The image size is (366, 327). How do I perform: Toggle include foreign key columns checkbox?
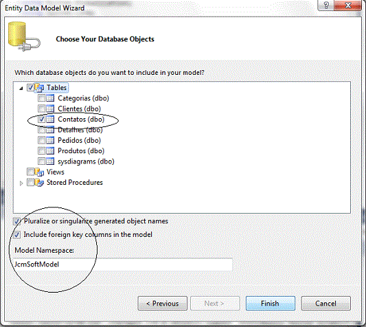click(16, 234)
